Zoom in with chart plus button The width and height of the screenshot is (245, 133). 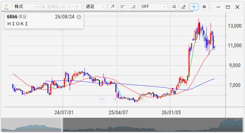coord(115,99)
